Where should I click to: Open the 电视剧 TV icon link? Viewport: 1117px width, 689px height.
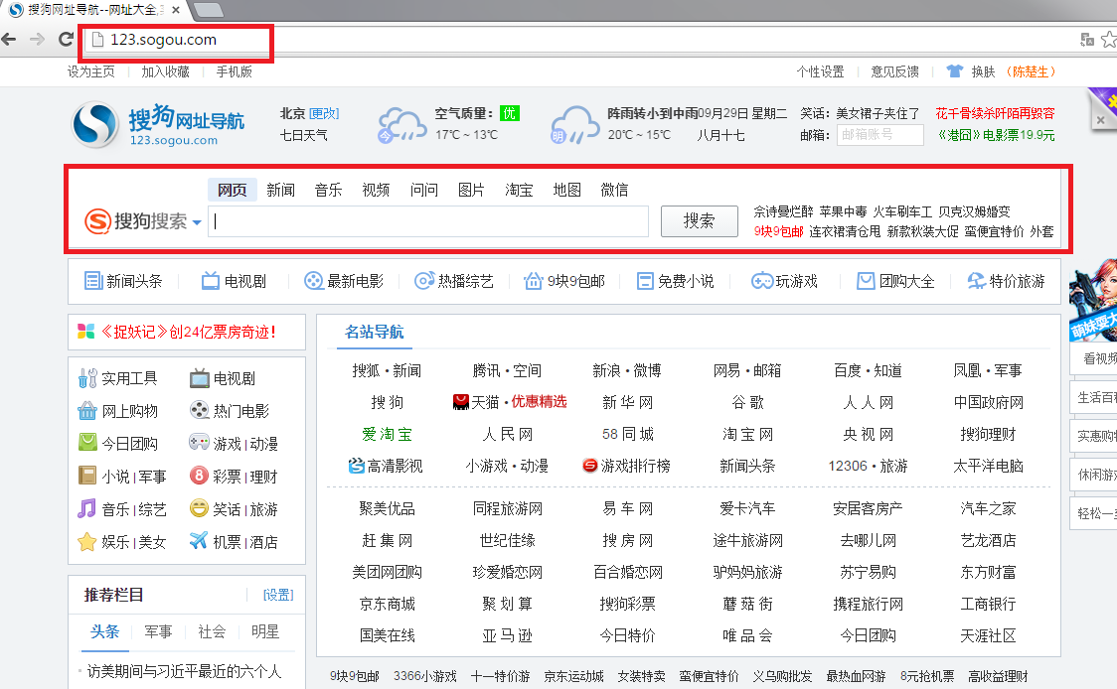[x=210, y=281]
